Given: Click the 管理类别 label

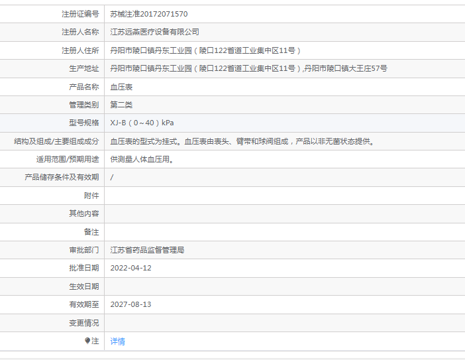Looking at the screenshot, I should (x=84, y=105).
